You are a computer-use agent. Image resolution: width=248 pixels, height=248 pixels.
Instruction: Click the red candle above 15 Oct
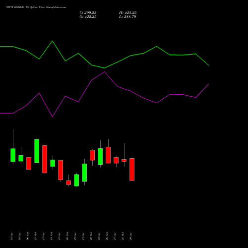(61, 170)
